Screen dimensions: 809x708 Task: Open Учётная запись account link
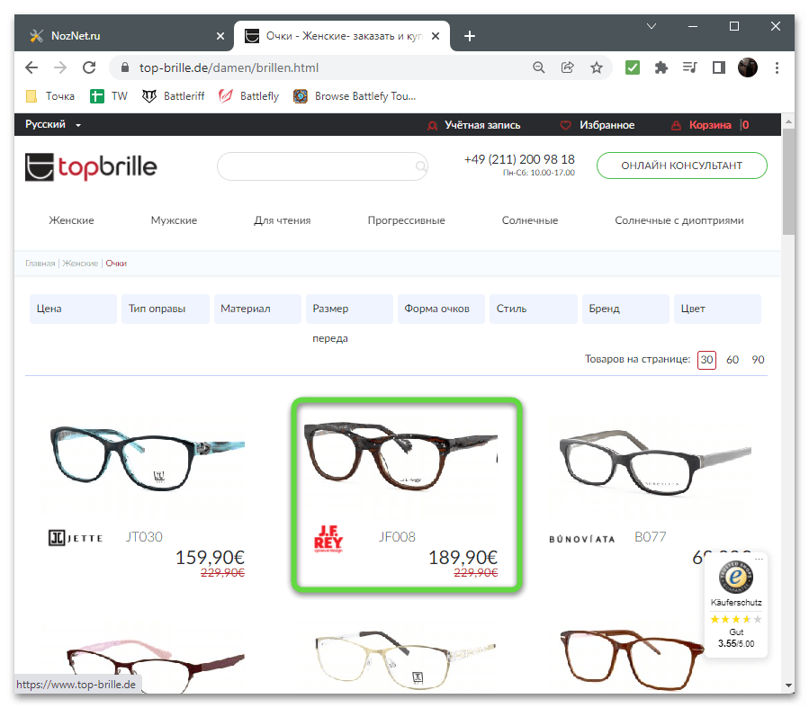point(474,125)
